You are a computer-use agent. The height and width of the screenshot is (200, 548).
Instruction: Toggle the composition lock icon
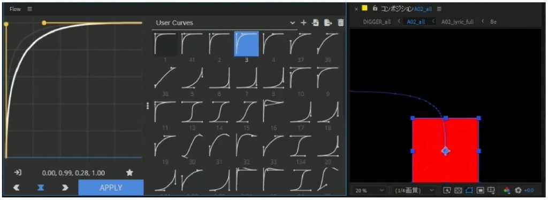(x=375, y=9)
